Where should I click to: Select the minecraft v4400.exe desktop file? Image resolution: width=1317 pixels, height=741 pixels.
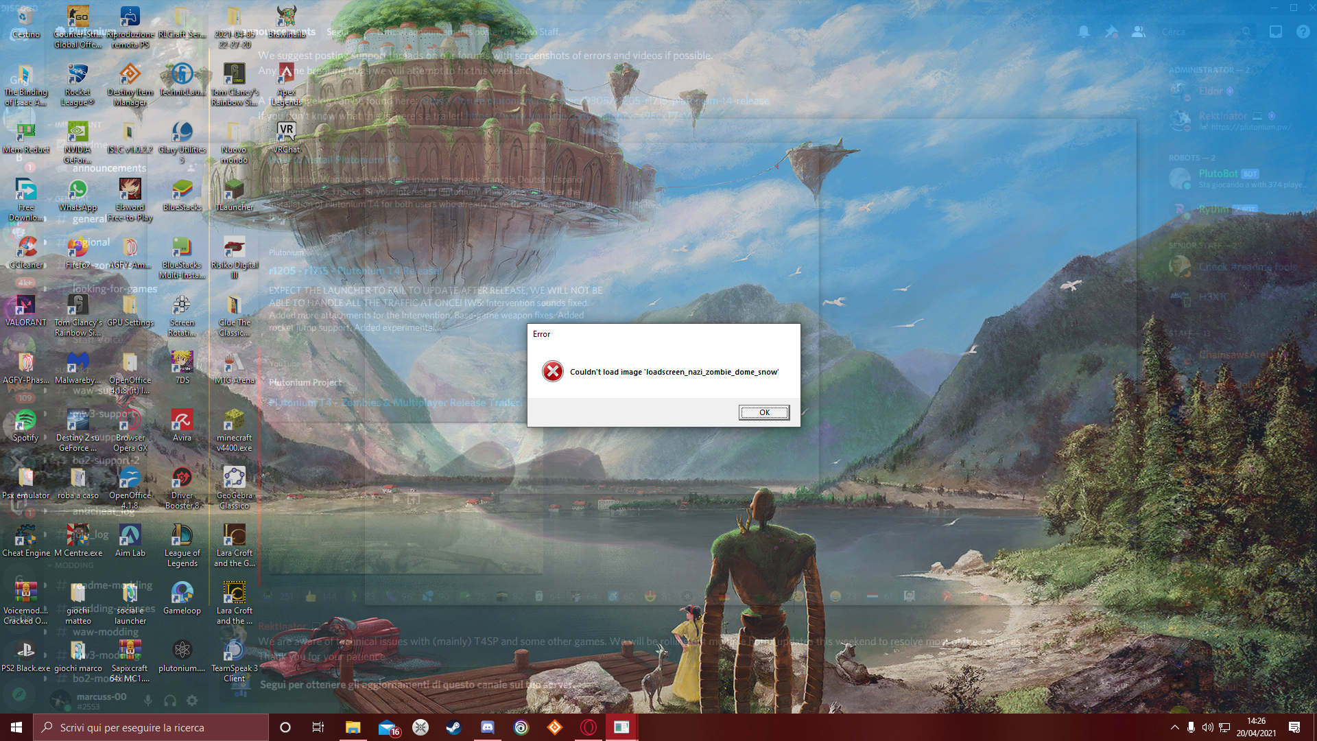click(x=234, y=431)
